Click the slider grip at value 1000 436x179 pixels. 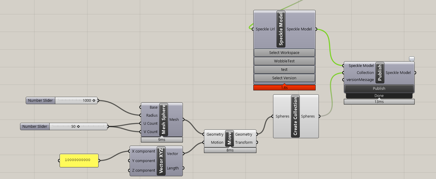94,100
